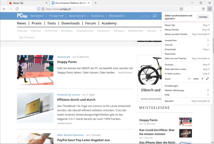Open the Sicherheit topic link
Screen dimensions: 214x144
51,31
